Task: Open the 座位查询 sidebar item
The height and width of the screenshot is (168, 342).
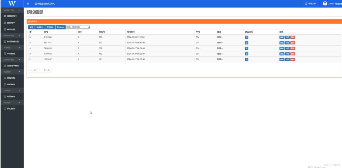Action: tap(12, 84)
